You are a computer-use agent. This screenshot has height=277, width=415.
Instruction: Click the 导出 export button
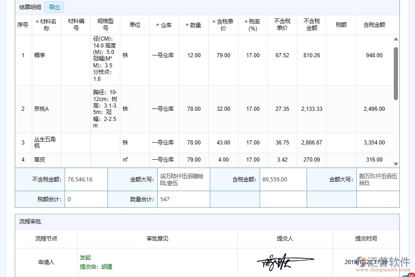54,7
